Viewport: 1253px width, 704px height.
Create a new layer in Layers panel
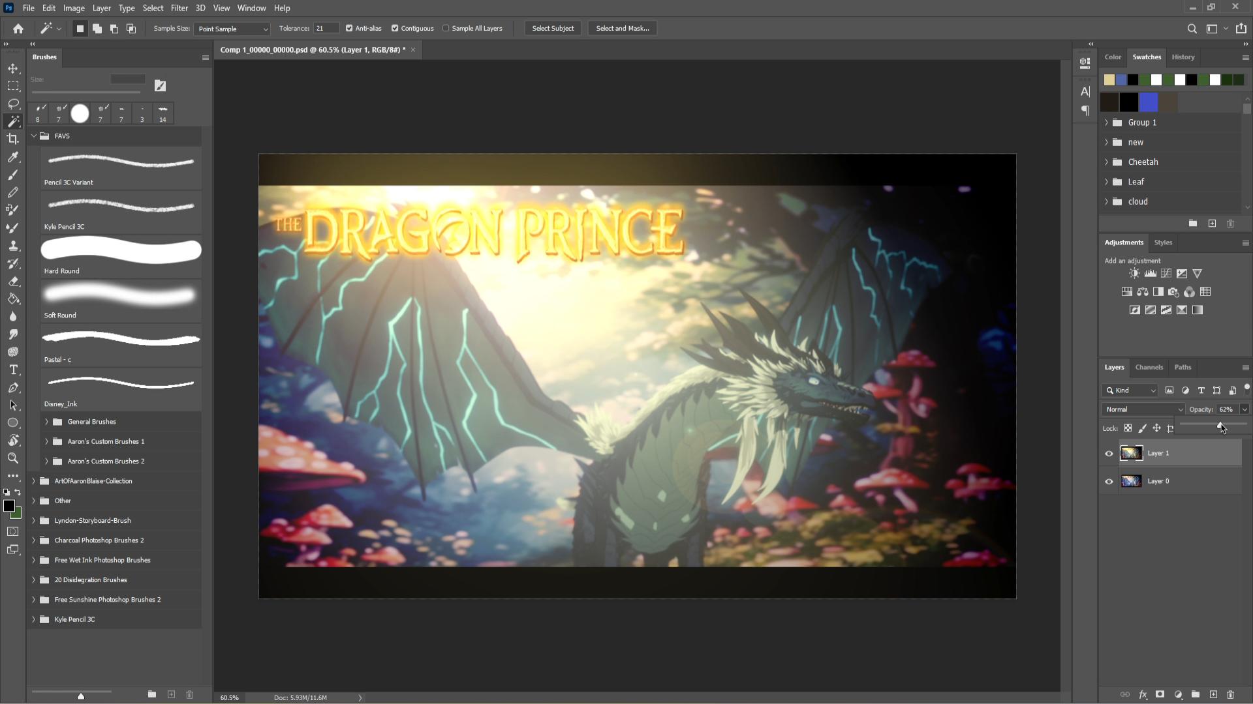pos(1213,695)
